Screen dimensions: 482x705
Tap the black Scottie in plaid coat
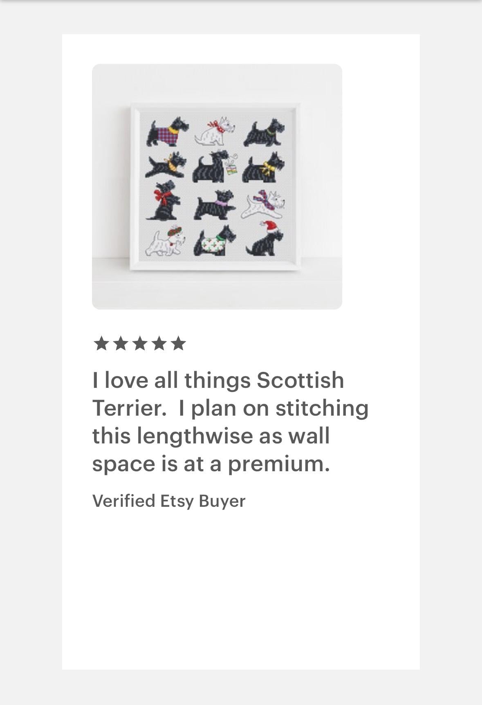coord(168,132)
